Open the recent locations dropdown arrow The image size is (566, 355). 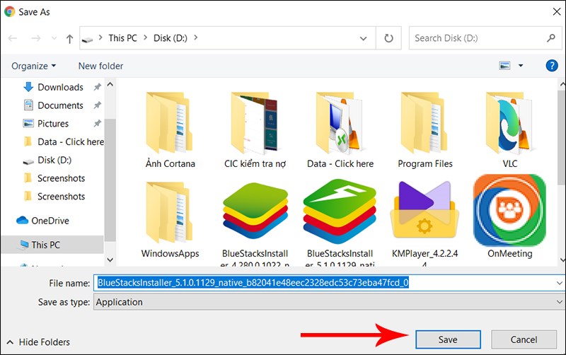point(54,38)
